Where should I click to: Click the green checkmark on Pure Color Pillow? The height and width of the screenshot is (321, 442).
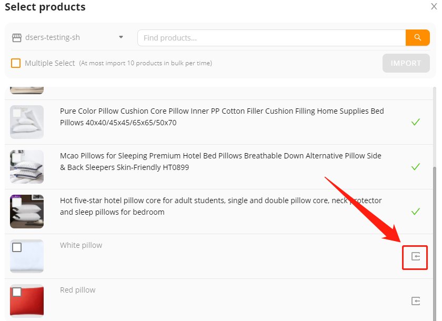416,122
